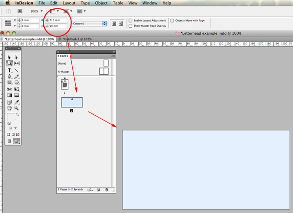Toggle Show Master Page Overlay checkbox
293x213 pixels.
130,26
